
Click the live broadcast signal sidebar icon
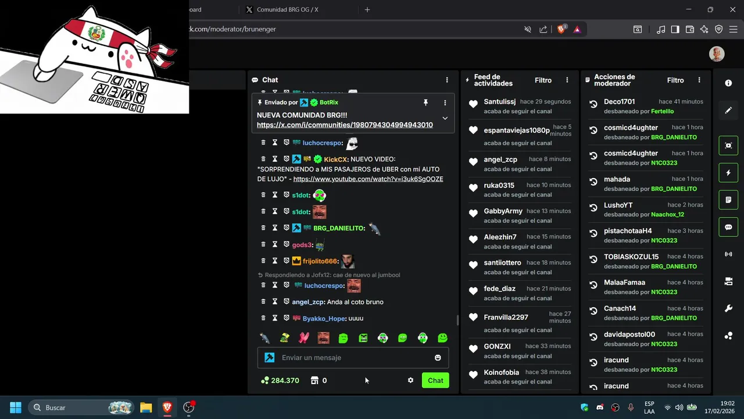(x=728, y=254)
